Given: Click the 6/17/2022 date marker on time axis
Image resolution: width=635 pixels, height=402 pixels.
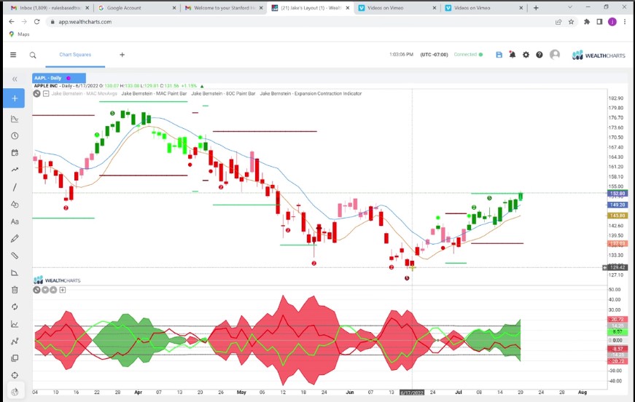Looking at the screenshot, I should 412,393.
